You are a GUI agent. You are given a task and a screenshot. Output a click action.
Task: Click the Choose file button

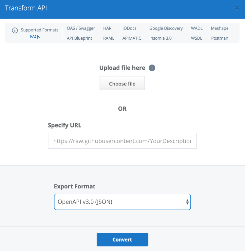[x=122, y=84]
